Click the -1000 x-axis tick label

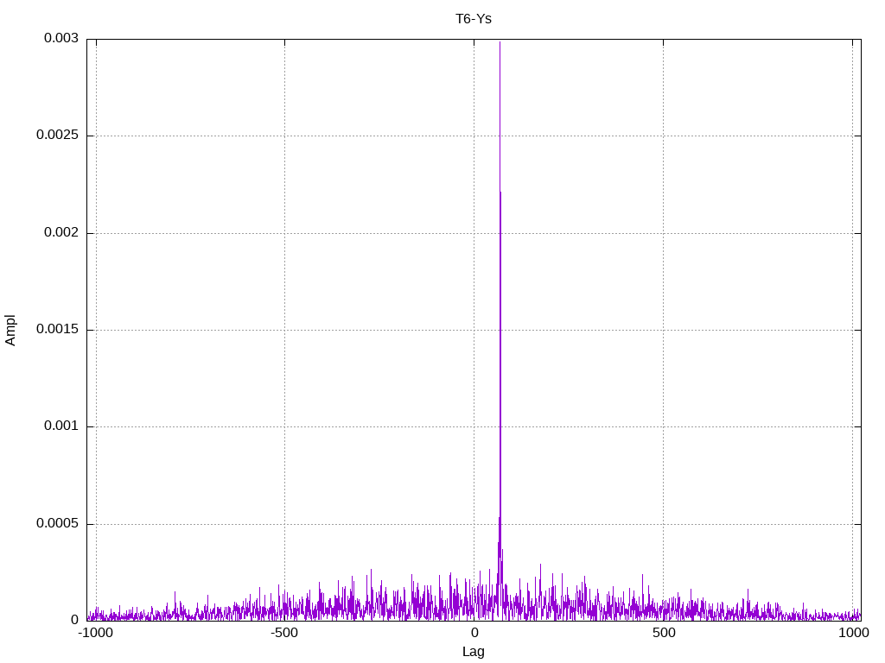pos(96,633)
